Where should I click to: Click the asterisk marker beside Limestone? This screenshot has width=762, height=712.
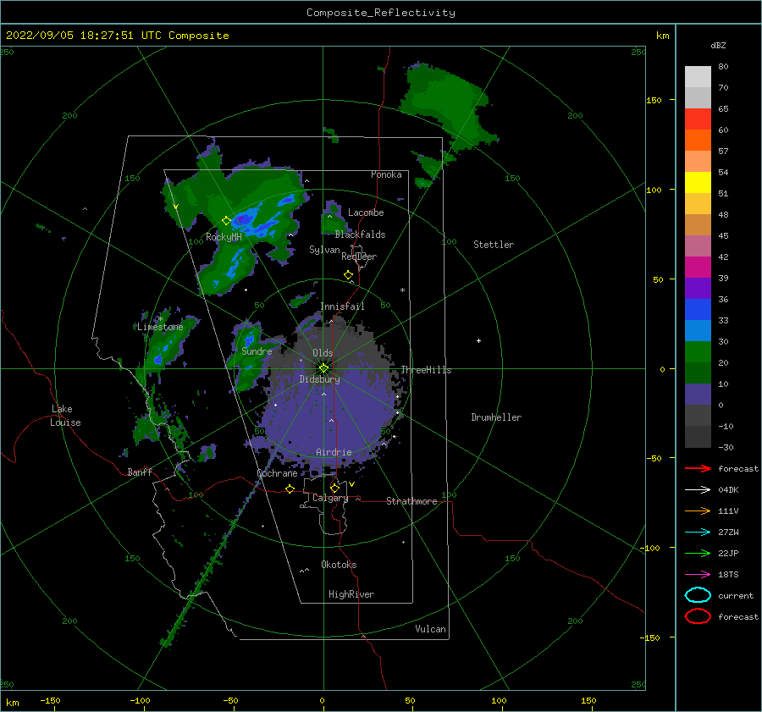pos(160,319)
